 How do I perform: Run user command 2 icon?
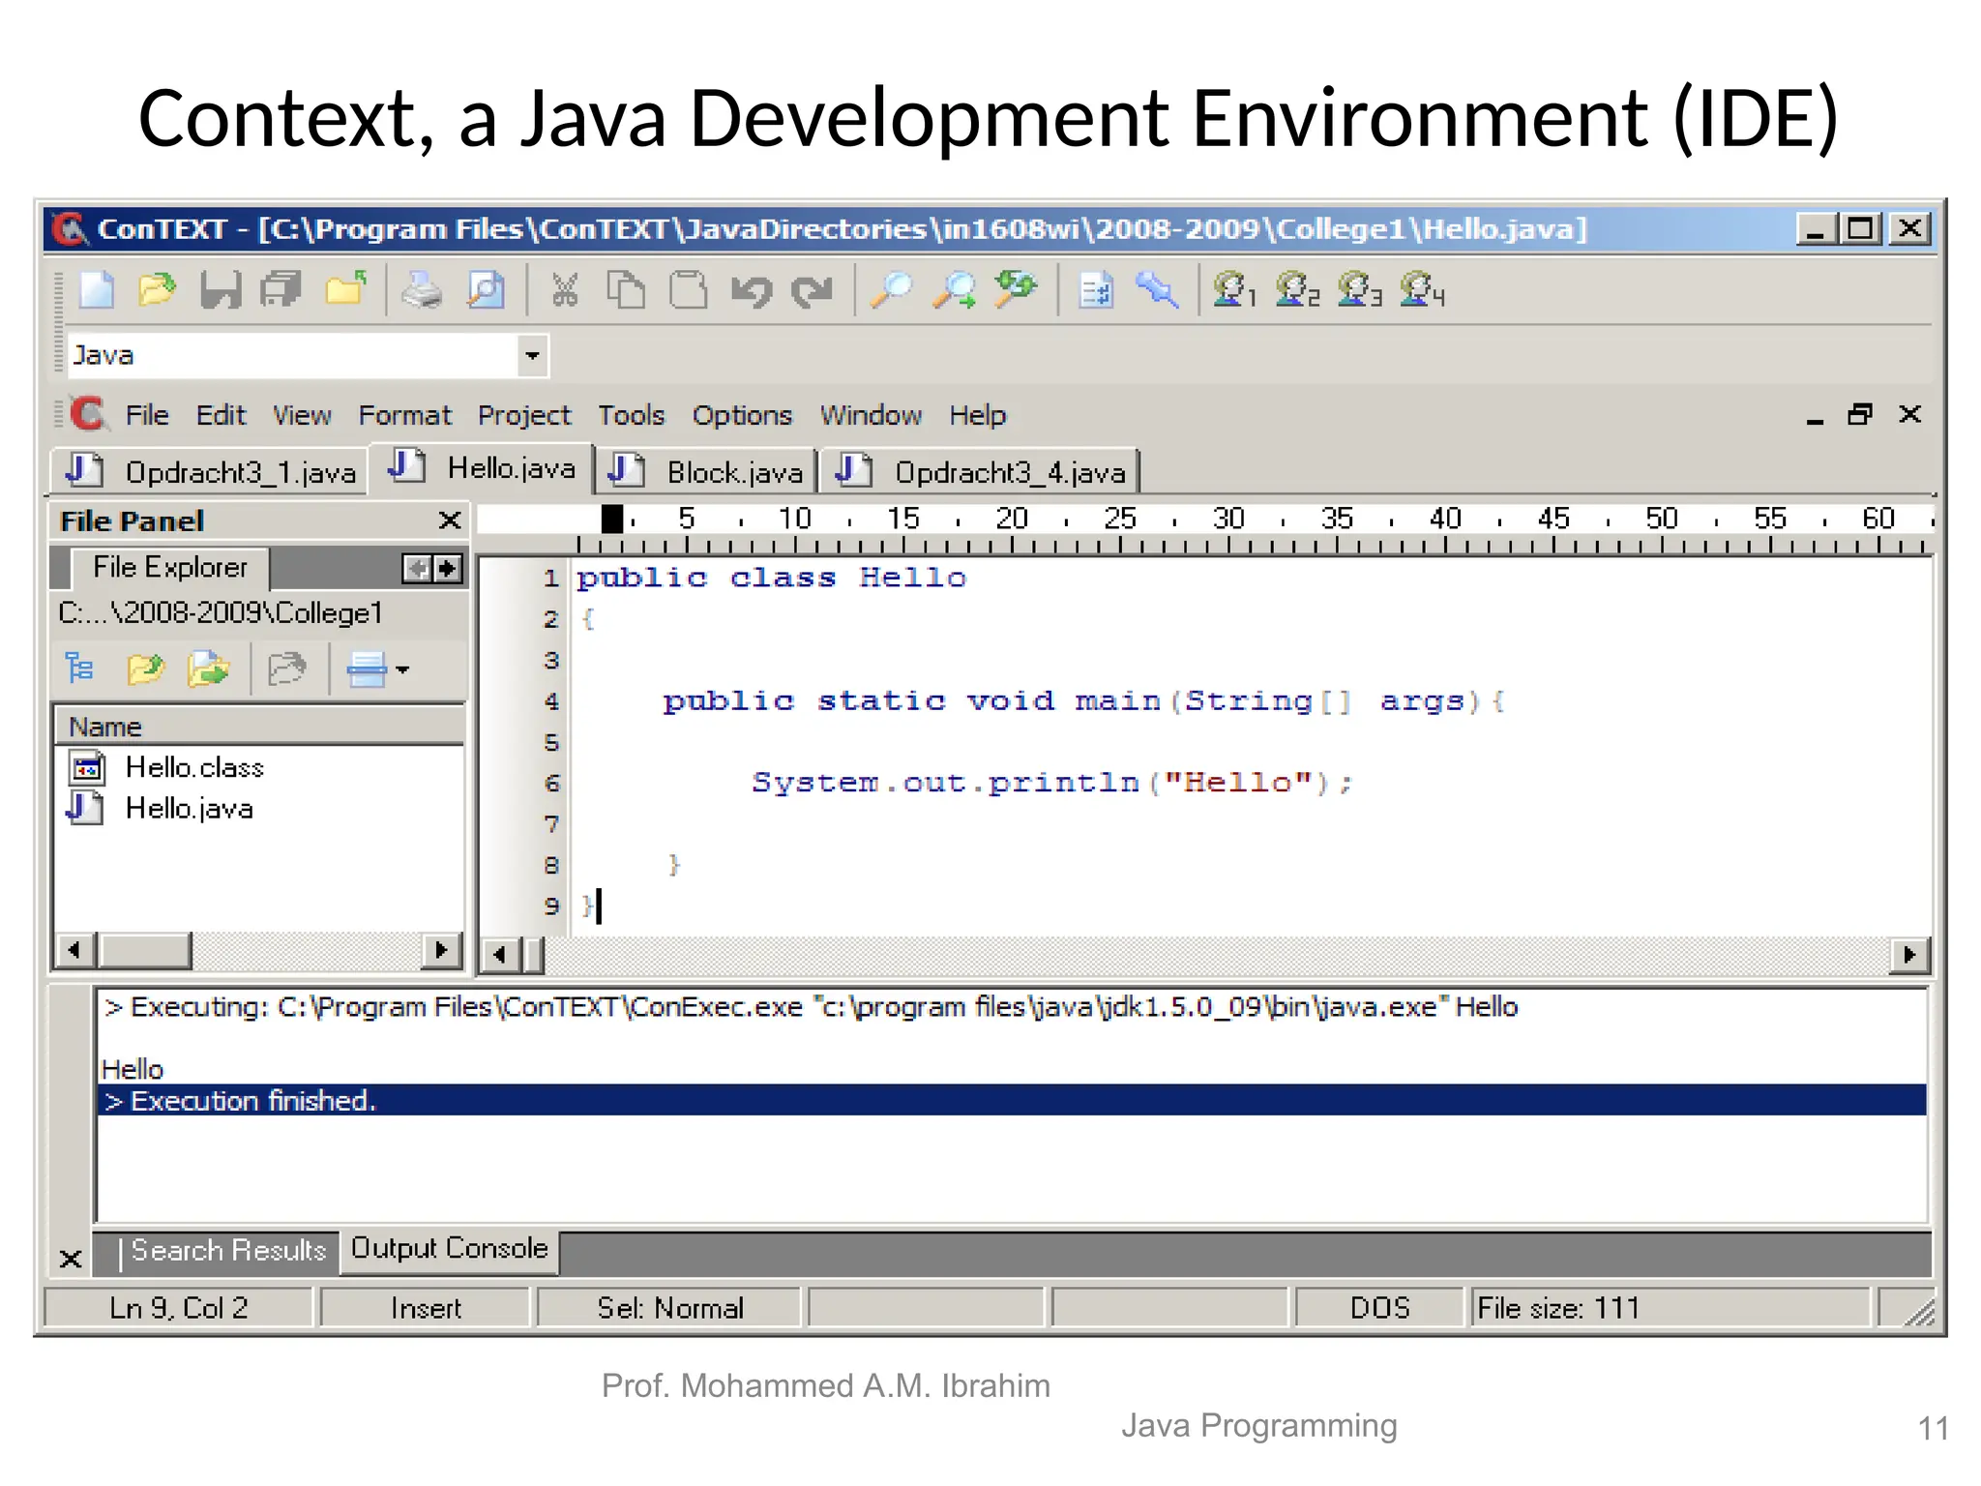click(1297, 289)
